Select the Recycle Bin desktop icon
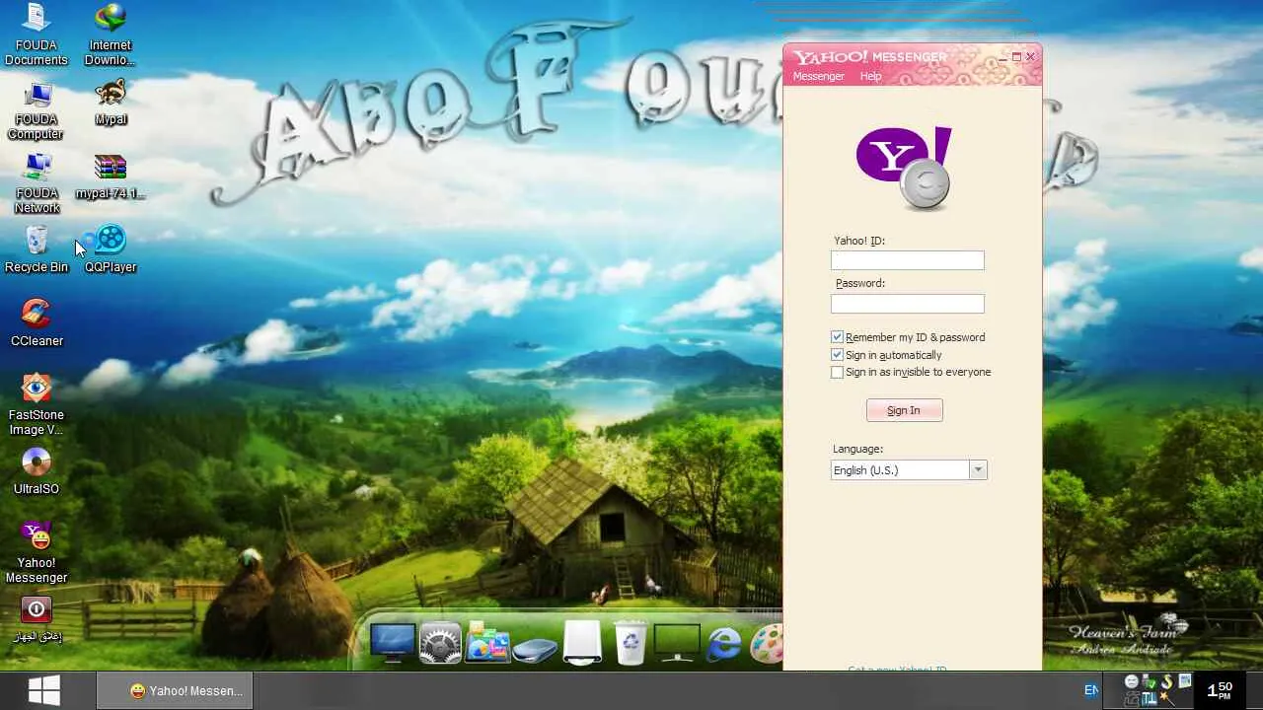1263x710 pixels. [37, 250]
